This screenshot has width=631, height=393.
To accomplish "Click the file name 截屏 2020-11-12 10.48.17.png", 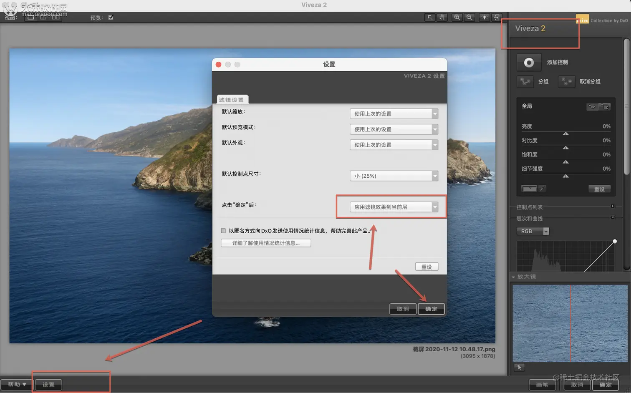I will click(454, 349).
